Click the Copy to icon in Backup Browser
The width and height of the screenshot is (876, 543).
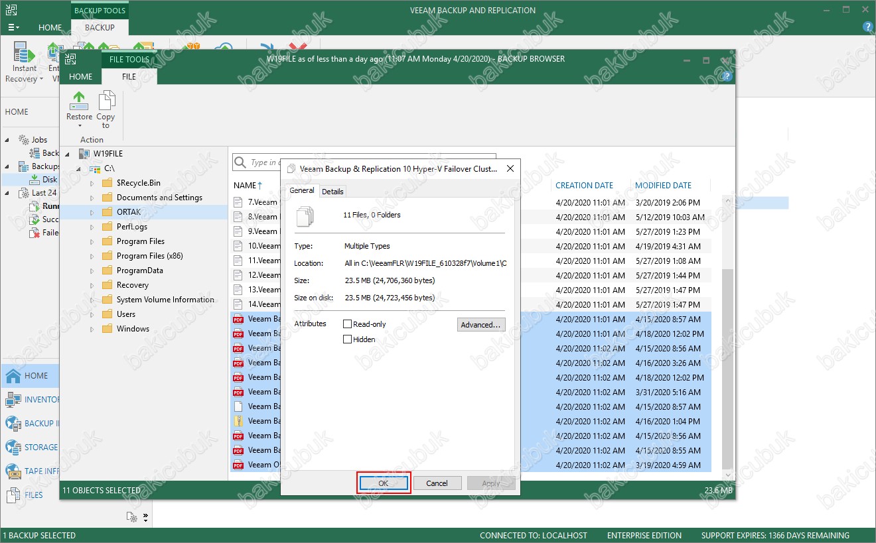point(106,101)
